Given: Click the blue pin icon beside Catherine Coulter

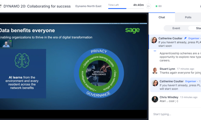Looking at the screenshot, I should (185, 38).
